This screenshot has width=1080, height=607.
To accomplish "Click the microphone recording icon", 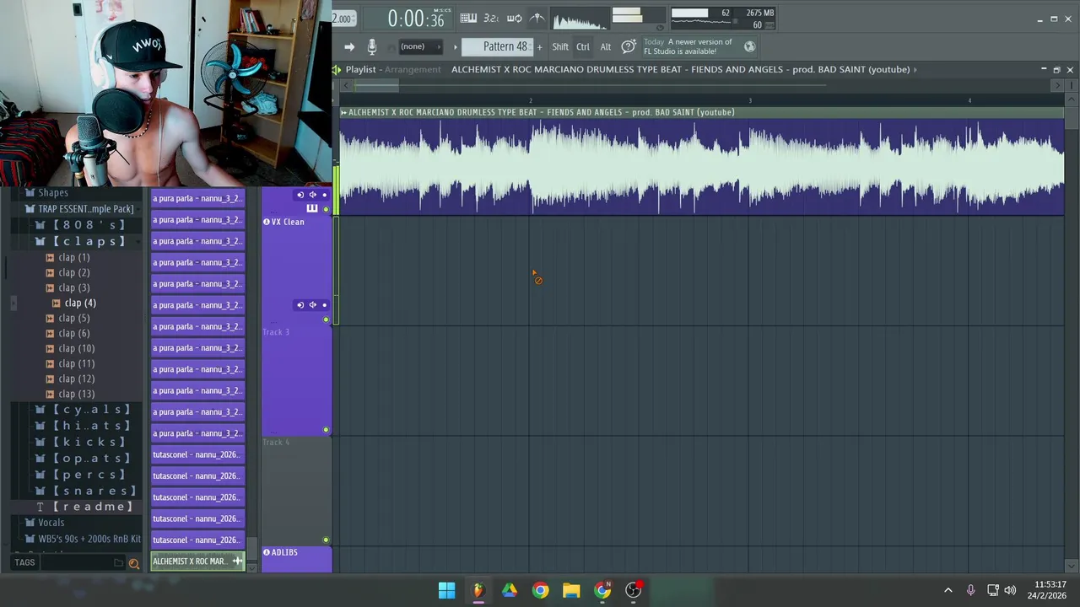I will (371, 47).
